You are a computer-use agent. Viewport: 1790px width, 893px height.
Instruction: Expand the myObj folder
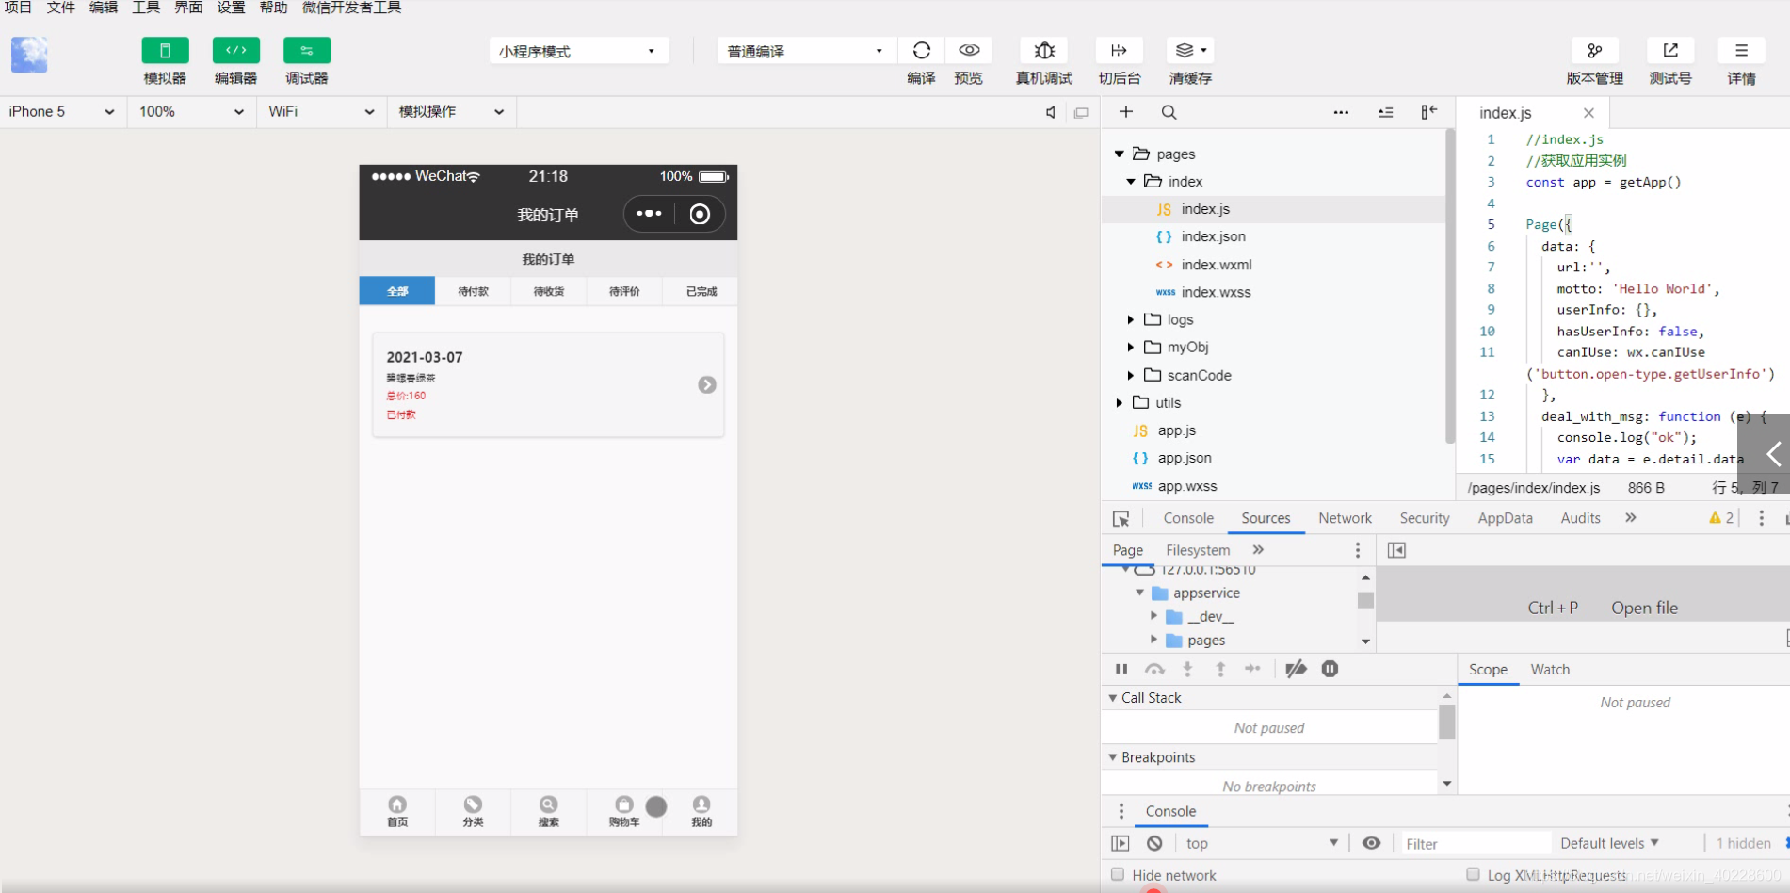[1131, 348]
